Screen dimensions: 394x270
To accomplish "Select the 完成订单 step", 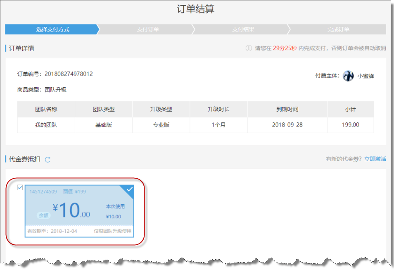I will [338, 29].
